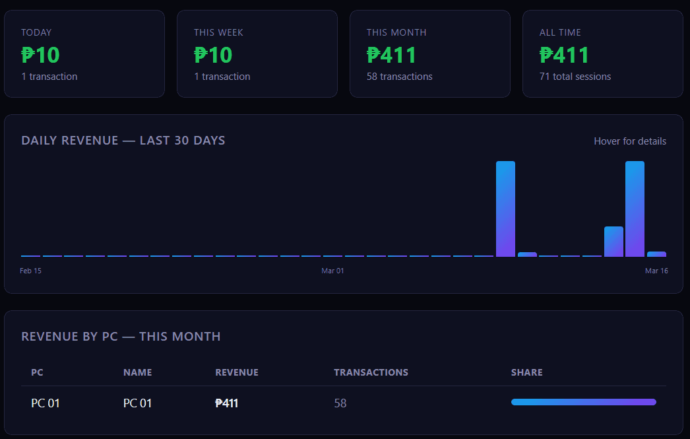Click PC 01's gradient share bar
The height and width of the screenshot is (439, 690).
[x=583, y=401]
